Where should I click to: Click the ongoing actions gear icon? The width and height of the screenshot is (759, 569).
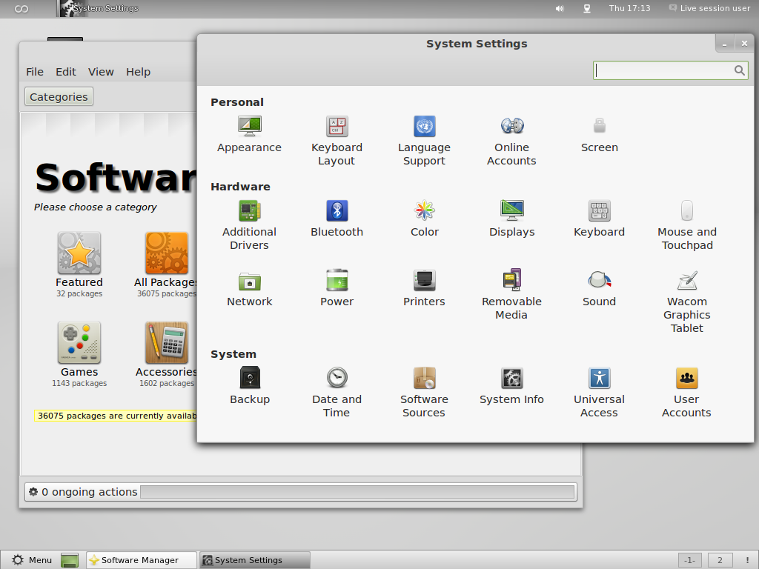pos(33,492)
